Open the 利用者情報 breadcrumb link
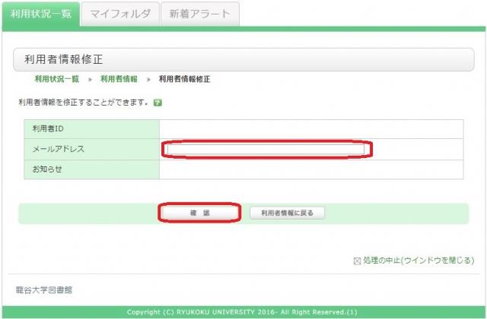 [119, 79]
